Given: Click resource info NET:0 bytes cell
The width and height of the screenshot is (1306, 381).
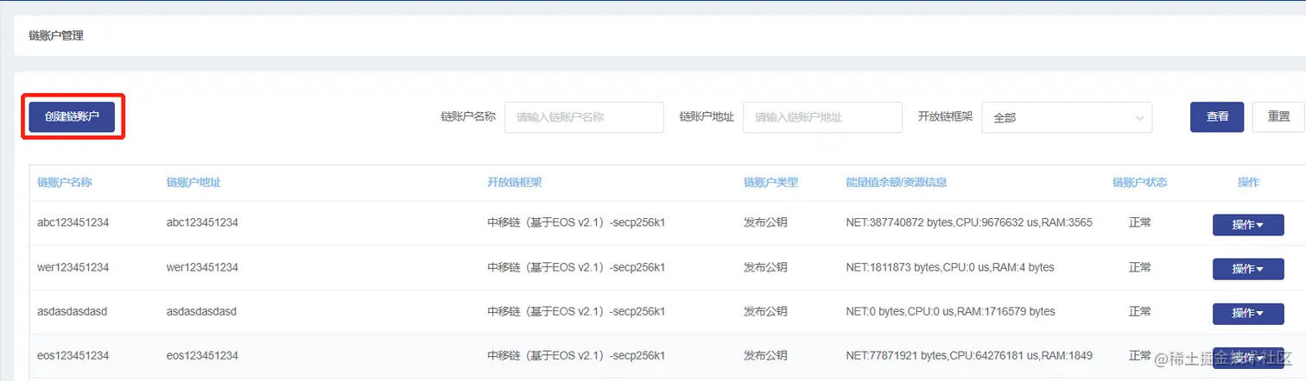Looking at the screenshot, I should click(x=950, y=311).
